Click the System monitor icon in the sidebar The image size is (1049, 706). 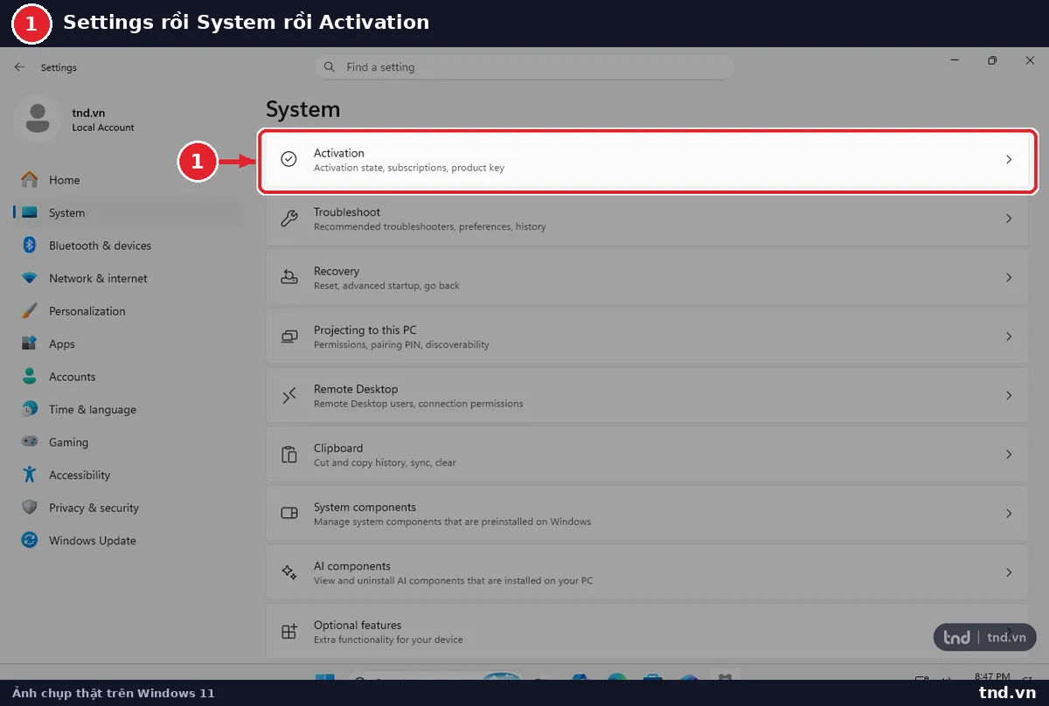coord(30,212)
